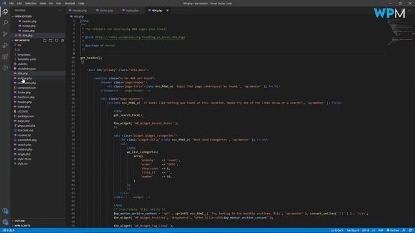The image size is (415, 233).
Task: Click Go Live in the status bar
Action: [x=393, y=230]
